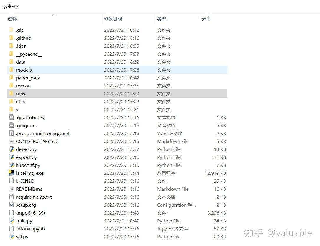Click the utils folder icon

click(12, 102)
